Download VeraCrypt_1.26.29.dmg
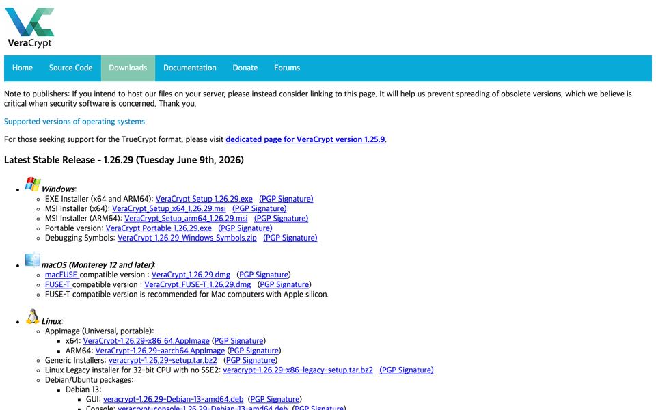 point(191,275)
